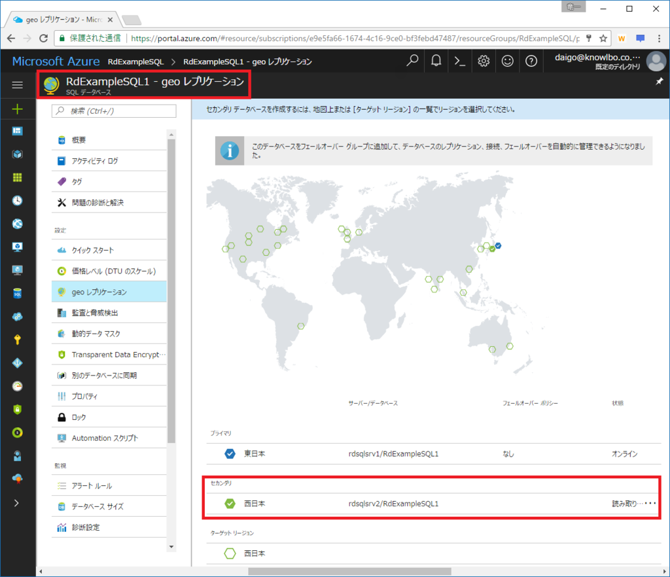Open notifications bell icon
This screenshot has height=577, width=670.
pyautogui.click(x=436, y=61)
